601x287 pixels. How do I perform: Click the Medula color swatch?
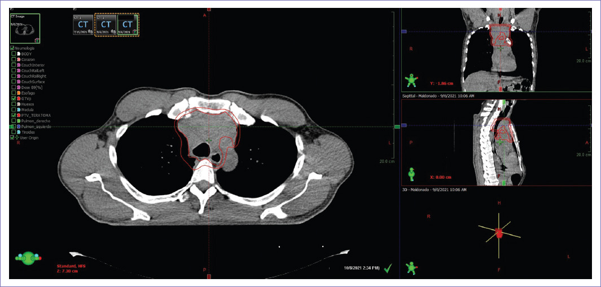coord(19,109)
